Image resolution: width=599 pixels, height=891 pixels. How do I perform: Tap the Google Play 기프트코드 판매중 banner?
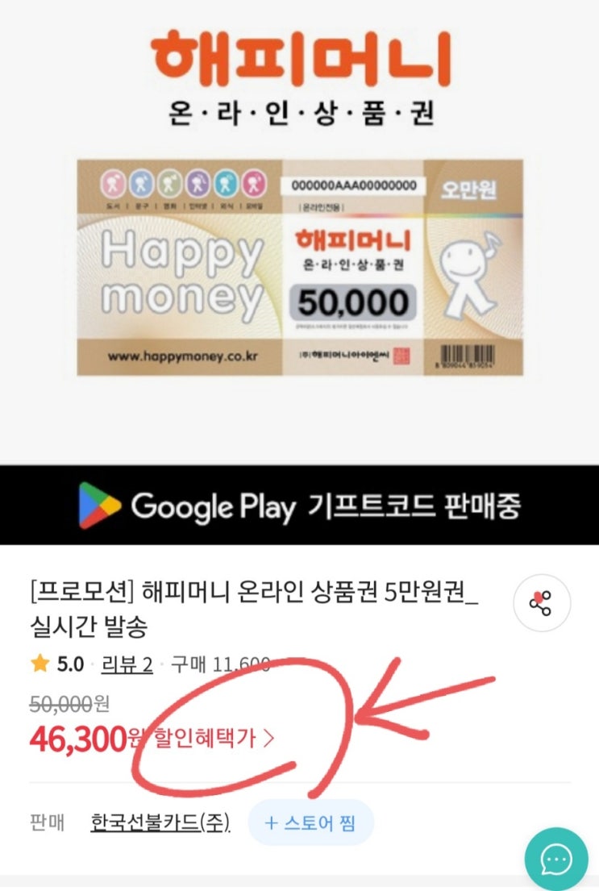tap(300, 505)
